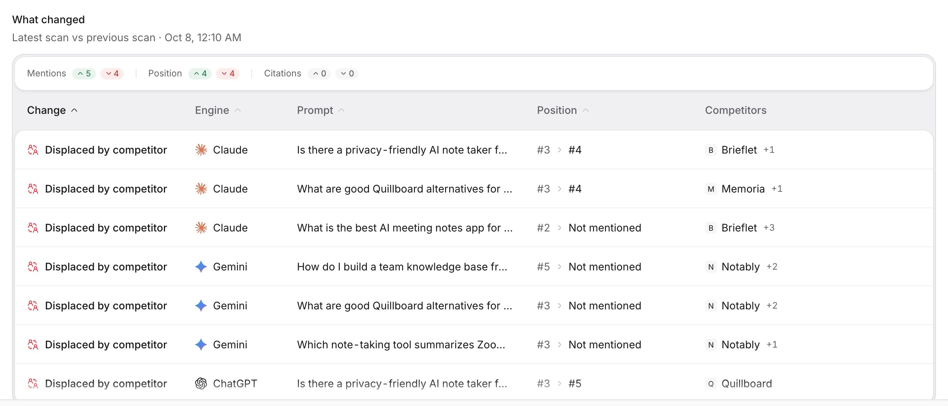Click the Gemini logo in the knowledge base row
This screenshot has width=948, height=406.
point(201,267)
